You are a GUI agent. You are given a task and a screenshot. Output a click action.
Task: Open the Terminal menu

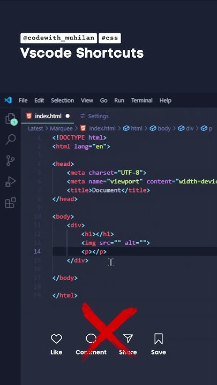pyautogui.click(x=141, y=100)
